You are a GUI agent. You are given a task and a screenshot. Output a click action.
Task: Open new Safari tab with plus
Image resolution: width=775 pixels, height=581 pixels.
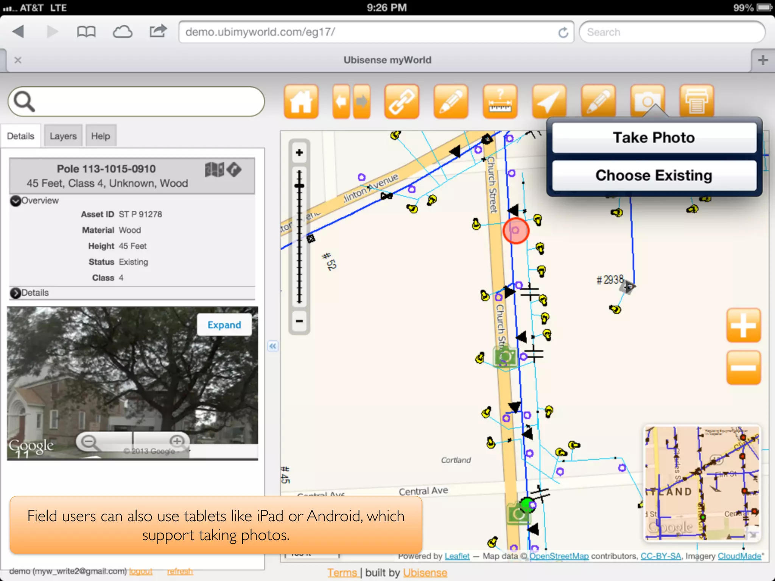point(763,60)
